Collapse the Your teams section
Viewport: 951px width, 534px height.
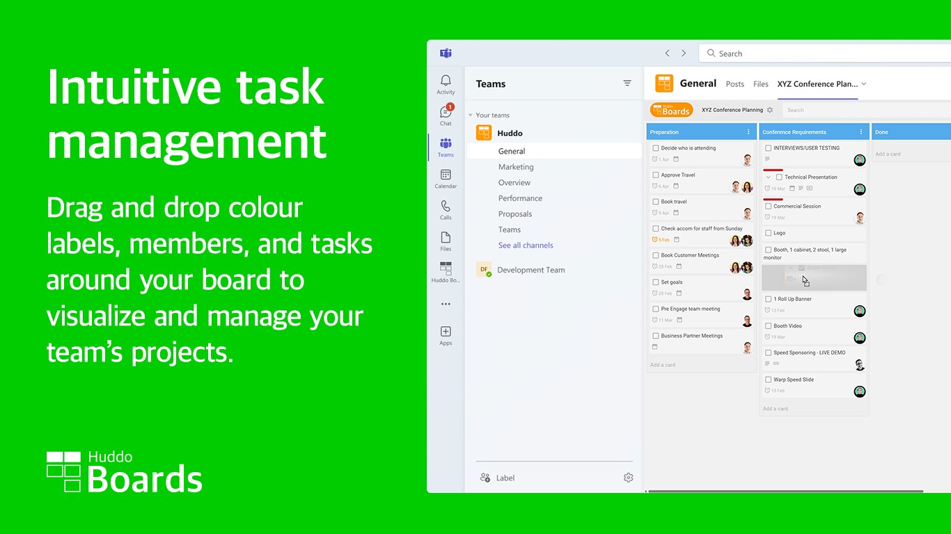point(471,115)
